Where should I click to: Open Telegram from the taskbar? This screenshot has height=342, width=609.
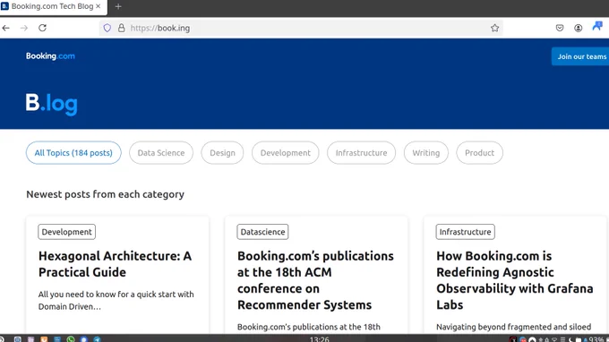97,339
